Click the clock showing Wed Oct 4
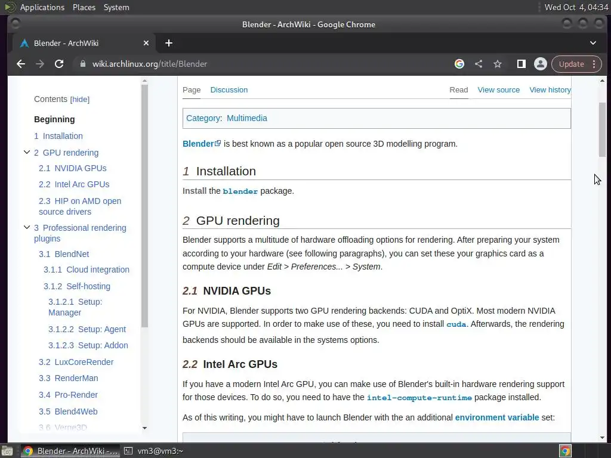The image size is (611, 458). coord(576,7)
